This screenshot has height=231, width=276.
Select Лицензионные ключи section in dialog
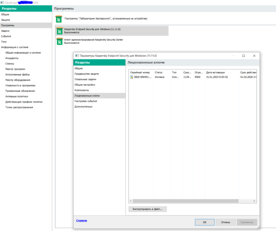pos(99,96)
